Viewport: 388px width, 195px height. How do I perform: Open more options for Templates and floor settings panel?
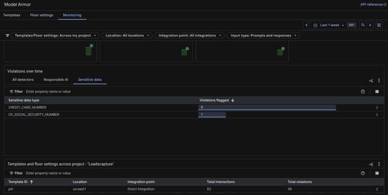tap(379, 164)
